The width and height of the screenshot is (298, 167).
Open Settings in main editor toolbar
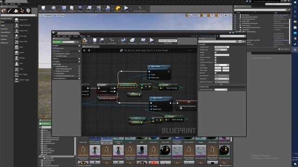(x=80, y=9)
